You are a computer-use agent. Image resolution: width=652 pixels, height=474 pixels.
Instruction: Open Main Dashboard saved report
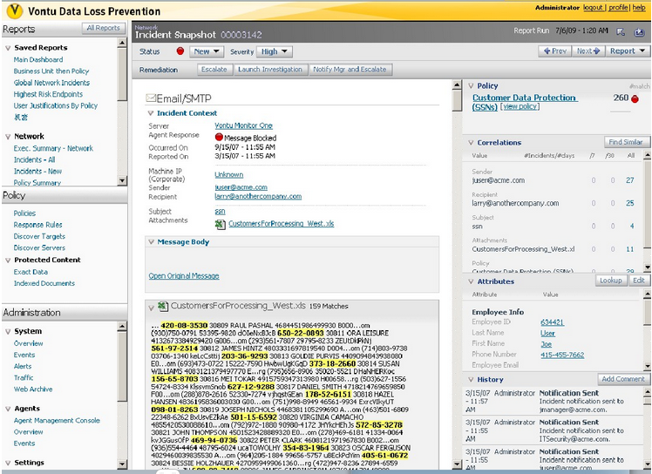coord(37,59)
